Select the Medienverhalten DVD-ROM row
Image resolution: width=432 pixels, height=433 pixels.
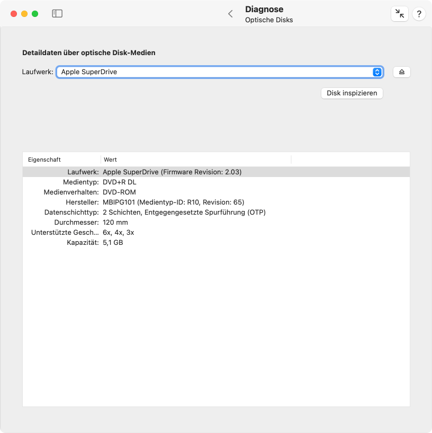tap(216, 192)
